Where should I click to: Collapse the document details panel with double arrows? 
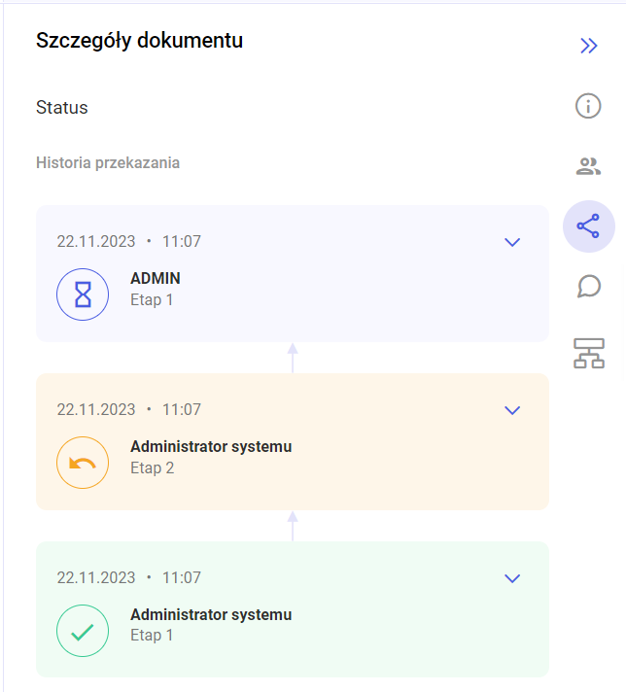(588, 46)
